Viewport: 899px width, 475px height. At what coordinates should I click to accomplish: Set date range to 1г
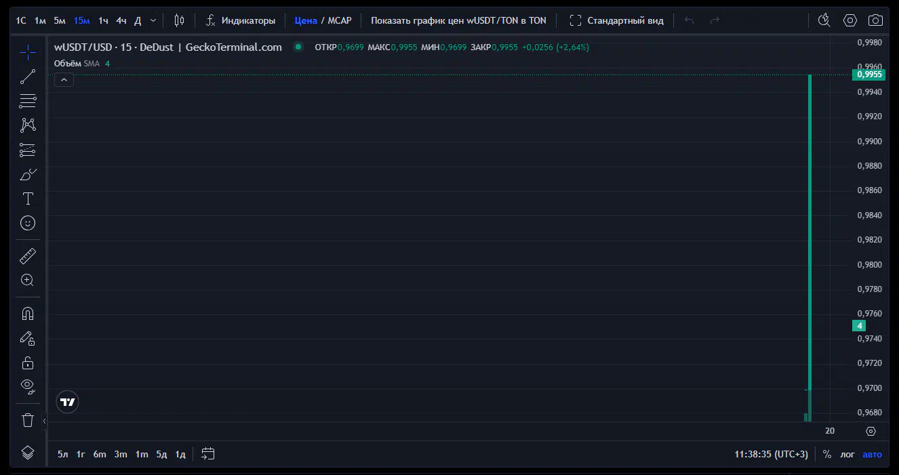pyautogui.click(x=81, y=454)
